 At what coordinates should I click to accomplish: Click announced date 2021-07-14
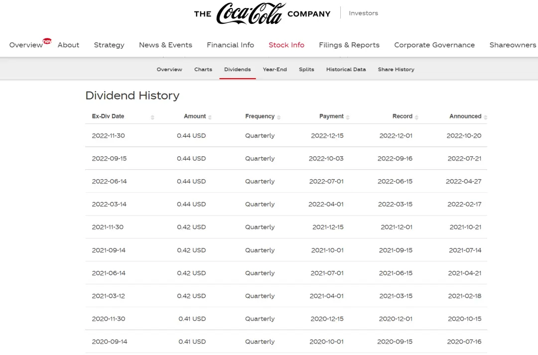point(465,250)
